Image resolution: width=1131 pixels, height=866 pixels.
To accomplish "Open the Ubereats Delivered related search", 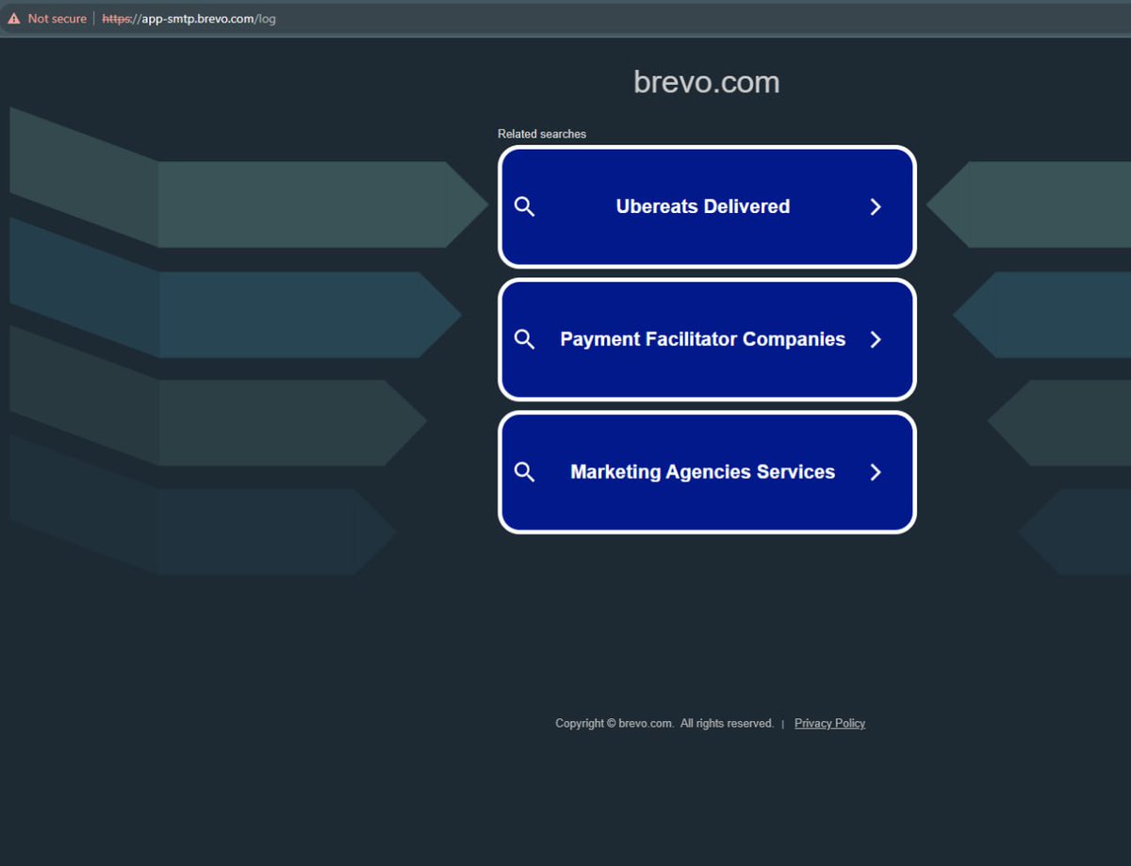I will coord(707,206).
